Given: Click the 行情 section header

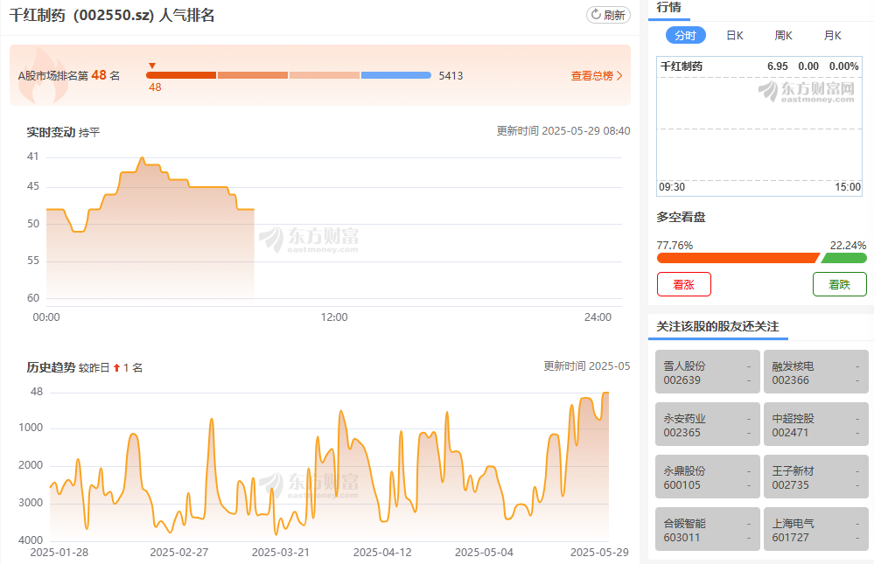Looking at the screenshot, I should [669, 7].
